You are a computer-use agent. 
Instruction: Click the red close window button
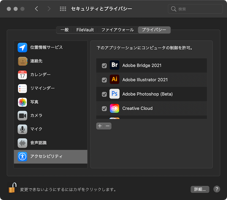point(9,9)
